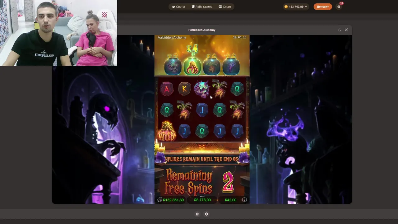Click the multipliers remain banner text

pos(202,159)
